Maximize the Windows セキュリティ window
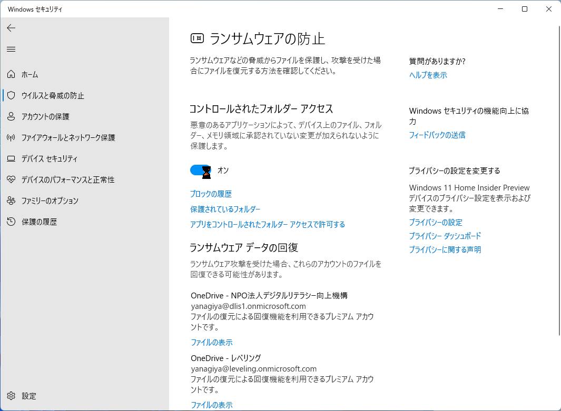This screenshot has height=411, width=561. (525, 9)
